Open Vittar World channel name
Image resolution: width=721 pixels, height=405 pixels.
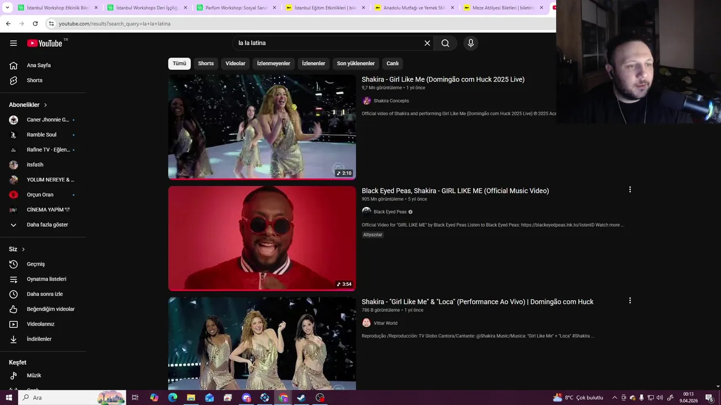click(385, 323)
